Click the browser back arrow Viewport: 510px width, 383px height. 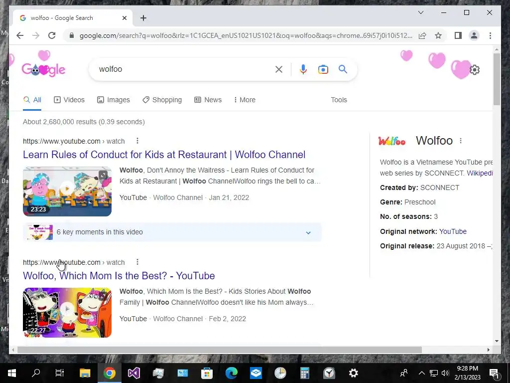pyautogui.click(x=20, y=35)
